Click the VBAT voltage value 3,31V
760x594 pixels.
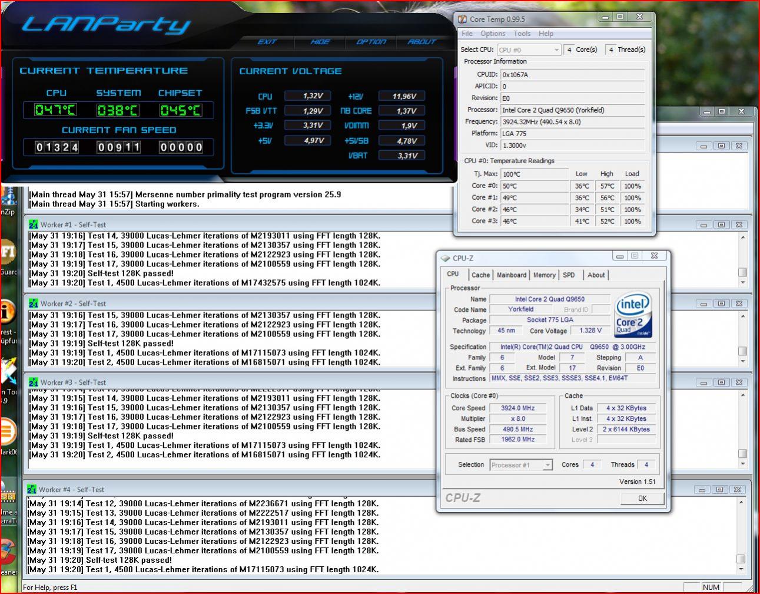[401, 156]
